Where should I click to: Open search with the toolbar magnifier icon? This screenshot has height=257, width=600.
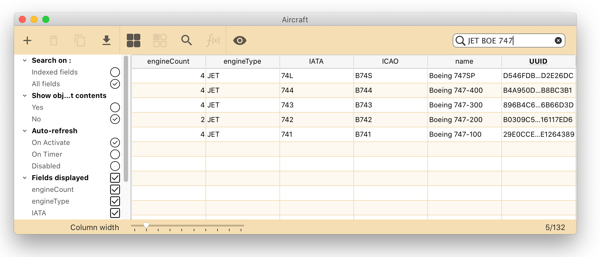(x=186, y=40)
